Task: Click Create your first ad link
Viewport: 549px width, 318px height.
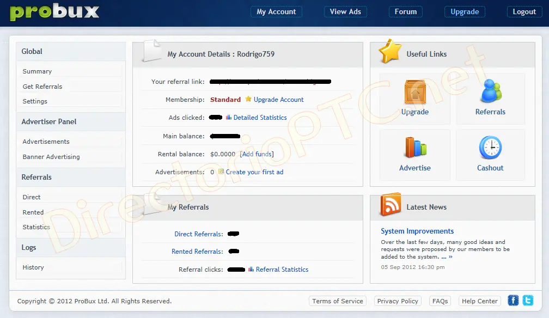Action: [254, 172]
